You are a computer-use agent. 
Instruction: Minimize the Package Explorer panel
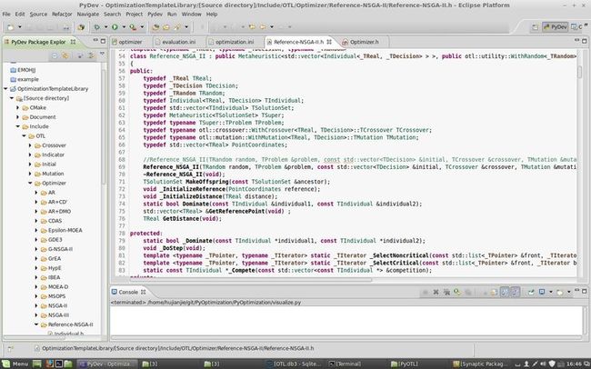pyautogui.click(x=95, y=41)
